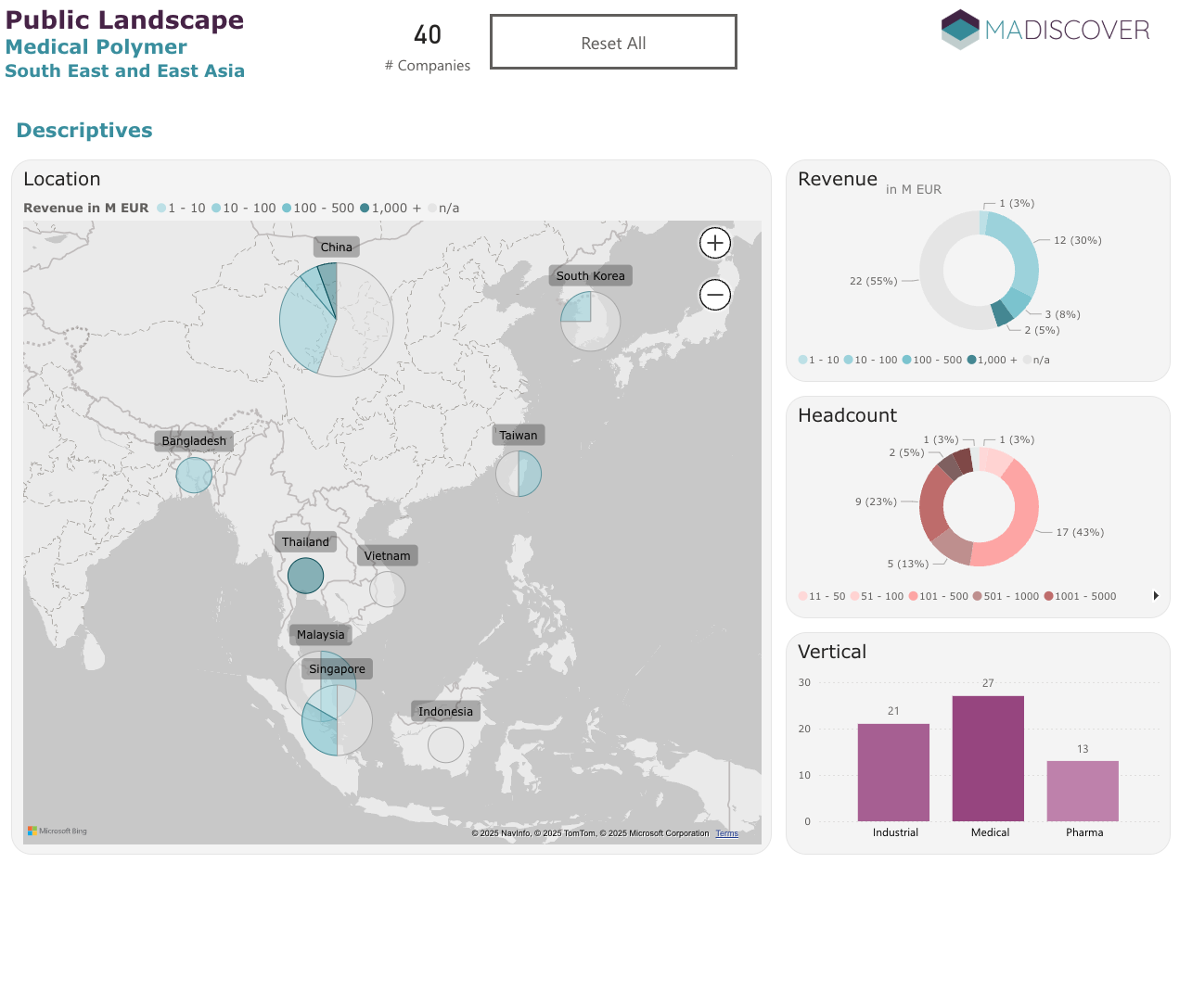Click the Pharma bar in Vertical chart
Image resolution: width=1192 pixels, height=990 pixels.
[1083, 791]
